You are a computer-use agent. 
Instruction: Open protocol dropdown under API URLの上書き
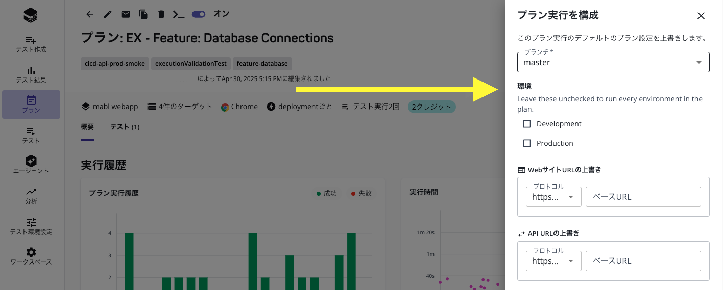(x=553, y=261)
